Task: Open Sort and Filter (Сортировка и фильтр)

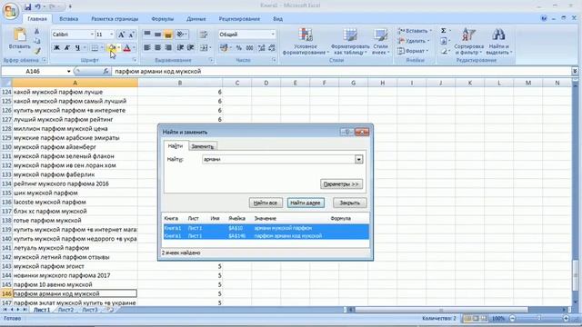Action: (468, 42)
